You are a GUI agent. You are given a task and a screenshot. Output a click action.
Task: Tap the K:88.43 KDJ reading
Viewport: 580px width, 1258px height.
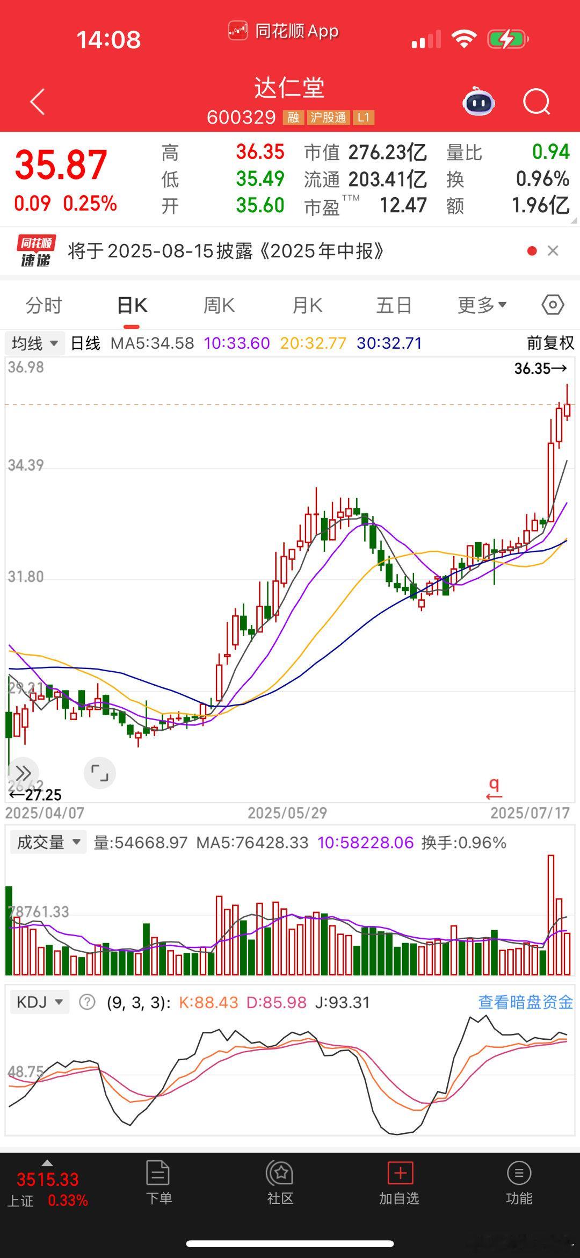208,1002
